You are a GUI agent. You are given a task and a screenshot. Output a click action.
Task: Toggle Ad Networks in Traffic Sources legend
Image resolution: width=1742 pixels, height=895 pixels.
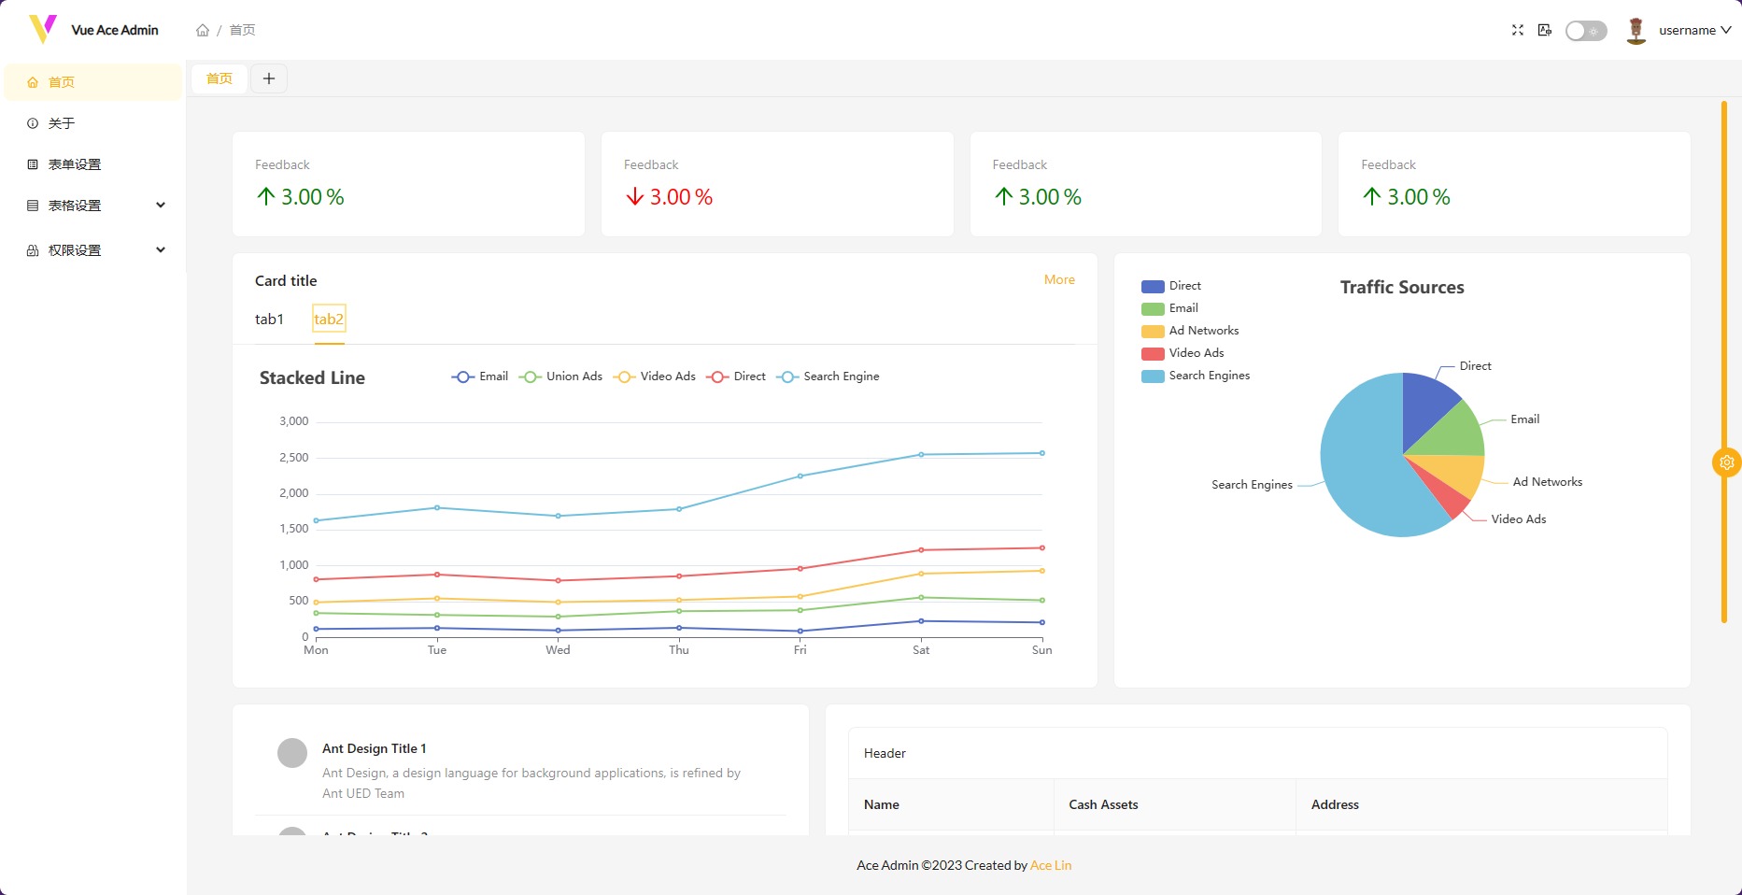1190,331
